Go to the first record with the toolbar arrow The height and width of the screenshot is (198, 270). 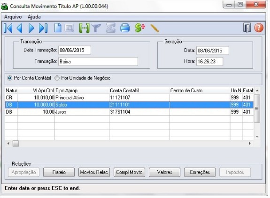[x=8, y=28]
